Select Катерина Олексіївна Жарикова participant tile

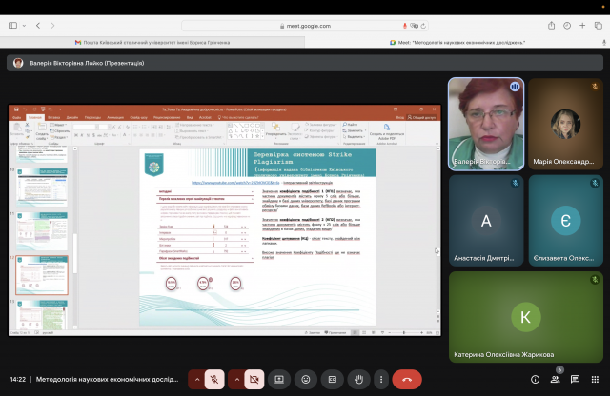526,318
